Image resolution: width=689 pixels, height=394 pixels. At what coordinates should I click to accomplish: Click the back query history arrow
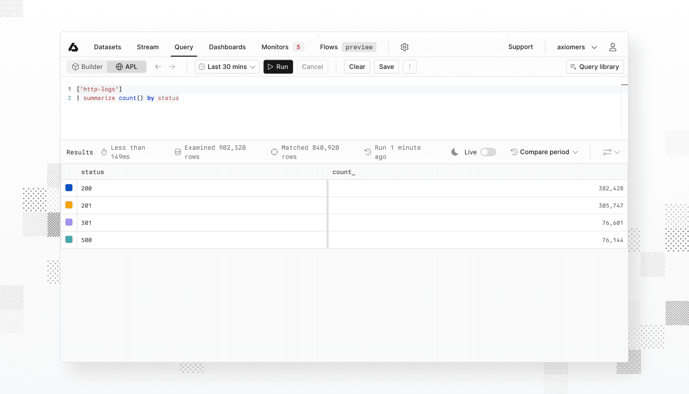click(x=157, y=66)
